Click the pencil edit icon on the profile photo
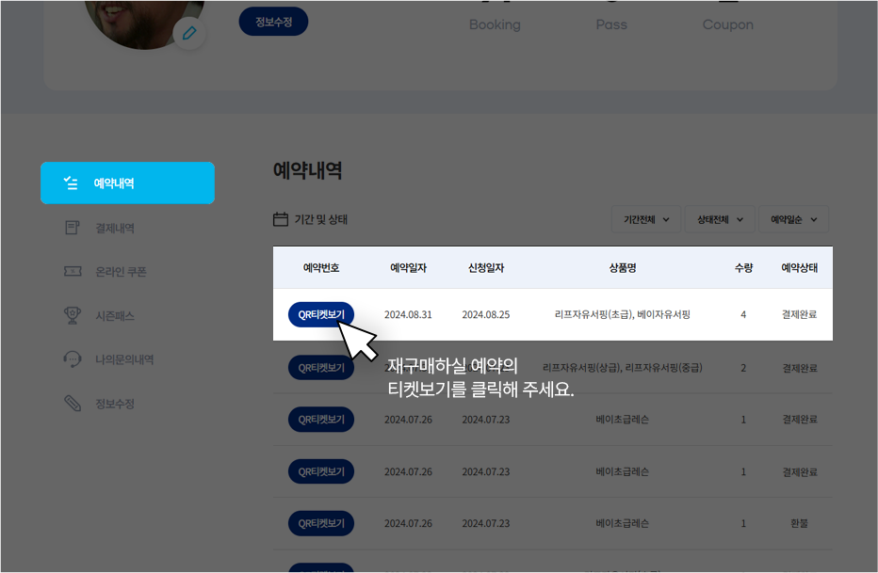 click(x=188, y=33)
